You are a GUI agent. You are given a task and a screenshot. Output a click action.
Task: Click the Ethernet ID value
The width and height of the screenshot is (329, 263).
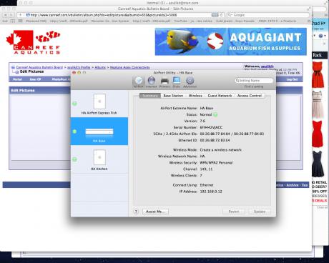(215, 140)
